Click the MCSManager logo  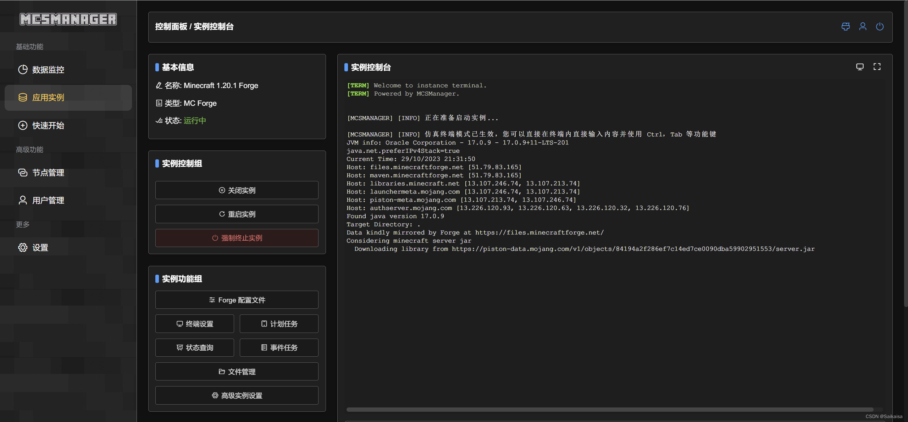[68, 19]
